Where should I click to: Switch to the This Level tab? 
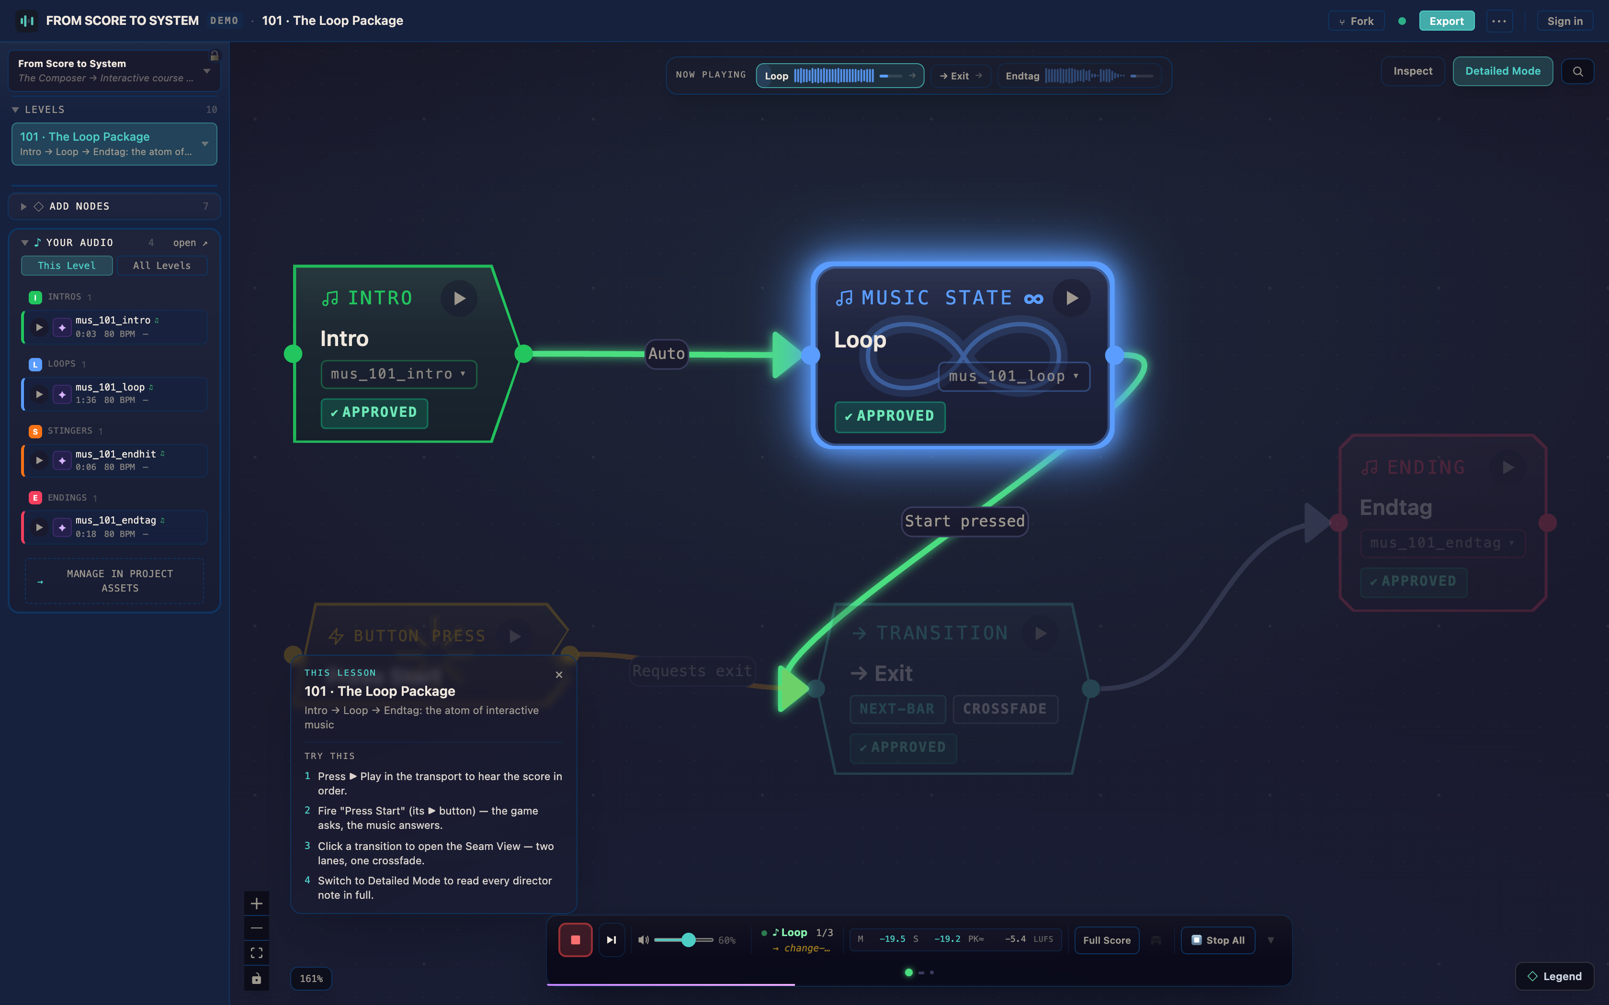67,265
